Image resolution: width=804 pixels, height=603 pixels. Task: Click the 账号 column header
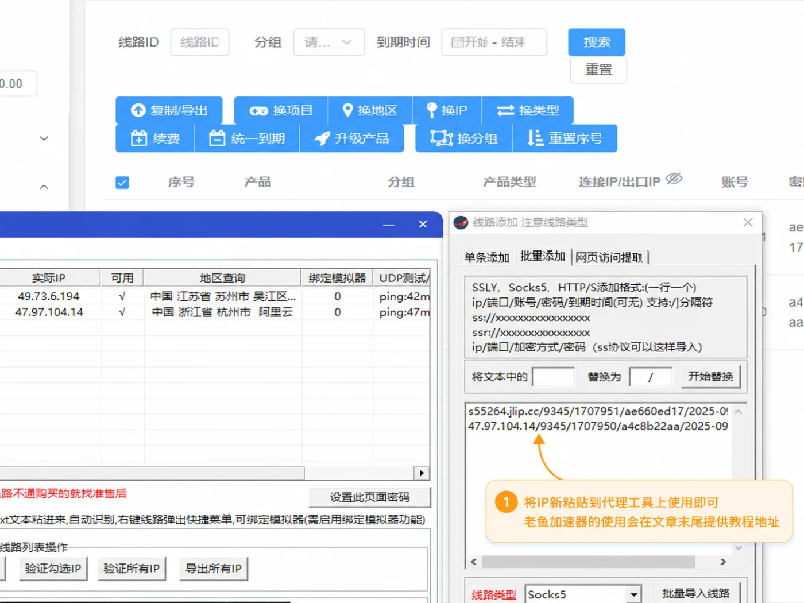click(735, 182)
